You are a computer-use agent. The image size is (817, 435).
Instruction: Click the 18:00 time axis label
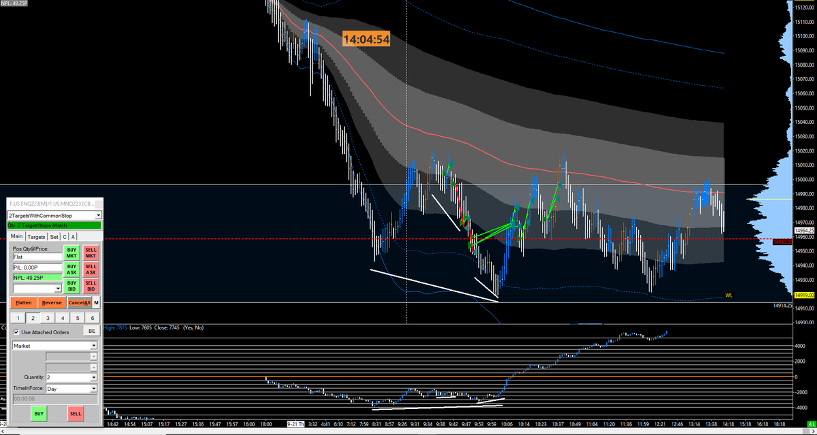(267, 423)
